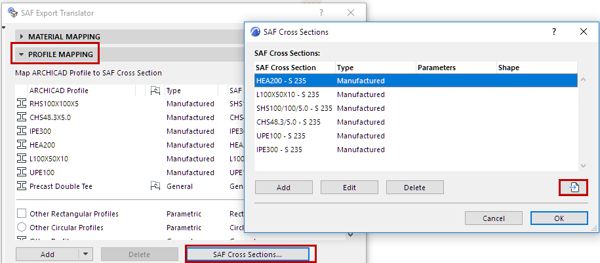Select the Precast Double Tee profile name

tap(61, 186)
